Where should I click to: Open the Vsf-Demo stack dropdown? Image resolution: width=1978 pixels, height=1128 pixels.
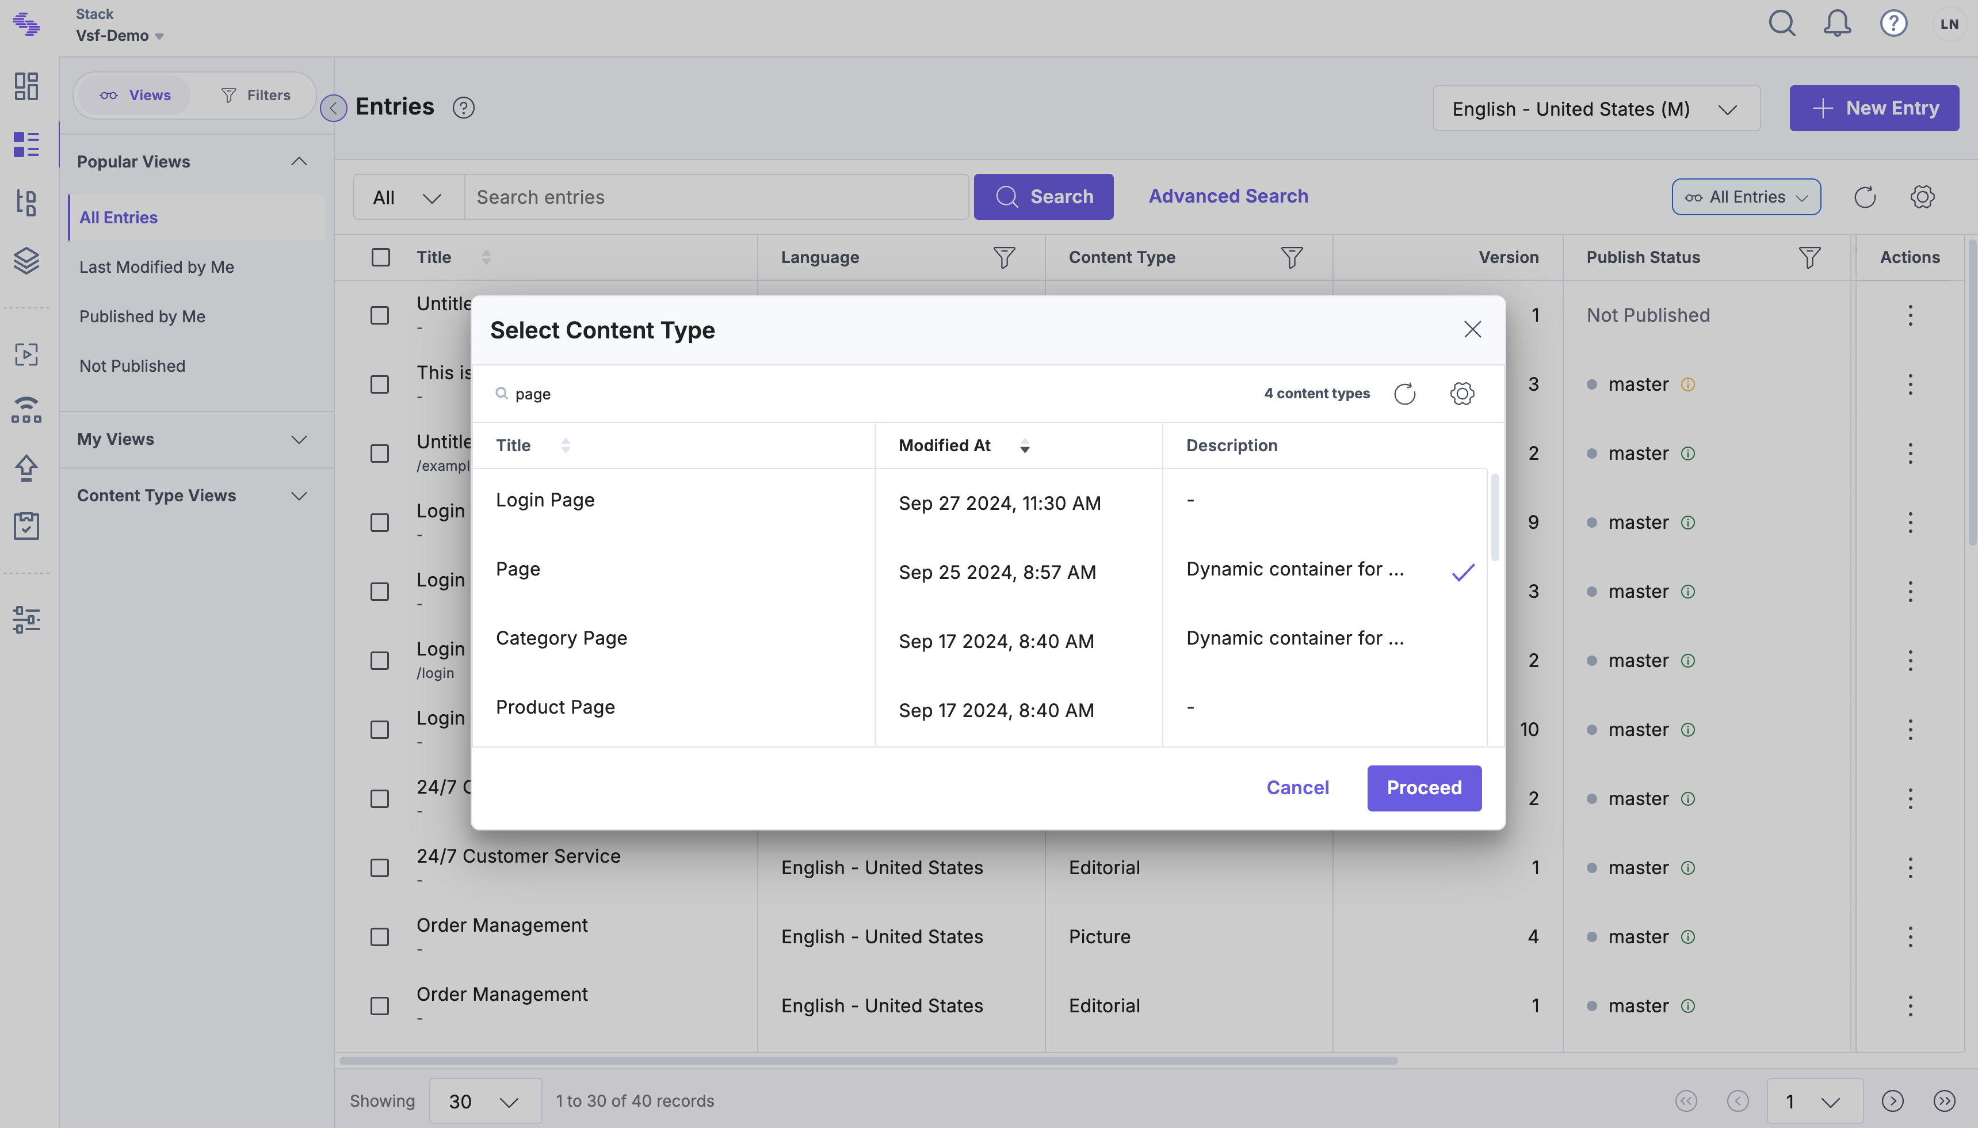point(120,36)
